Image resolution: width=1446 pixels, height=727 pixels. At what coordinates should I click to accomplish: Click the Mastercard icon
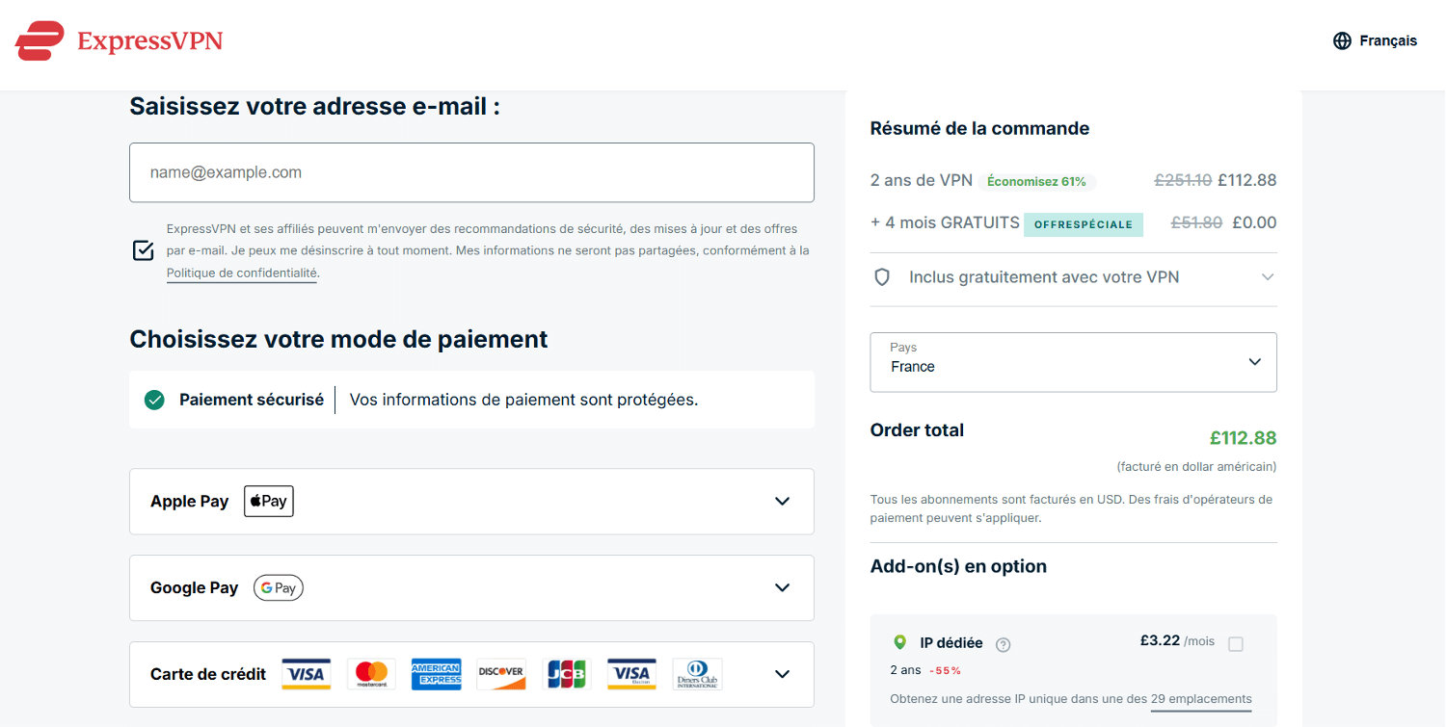[x=371, y=674]
